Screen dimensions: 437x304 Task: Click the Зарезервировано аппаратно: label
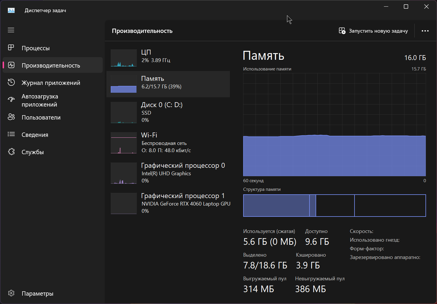(385, 257)
